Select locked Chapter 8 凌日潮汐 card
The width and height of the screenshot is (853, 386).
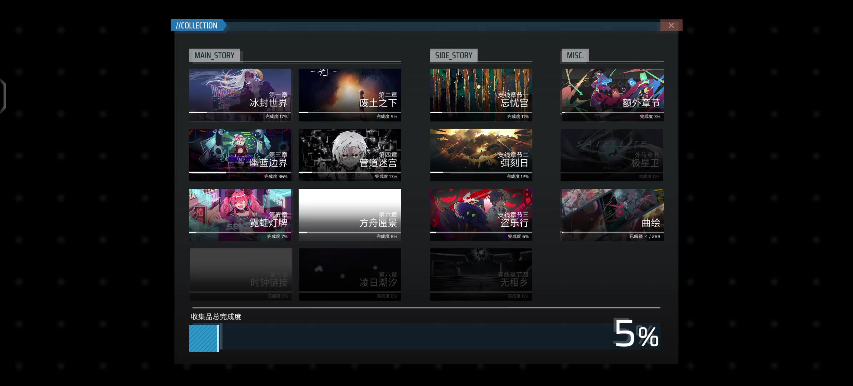point(350,274)
